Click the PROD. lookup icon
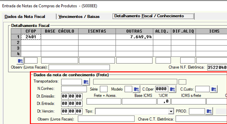Image resolution: width=227 pixels, height=124 pixels. point(209,111)
